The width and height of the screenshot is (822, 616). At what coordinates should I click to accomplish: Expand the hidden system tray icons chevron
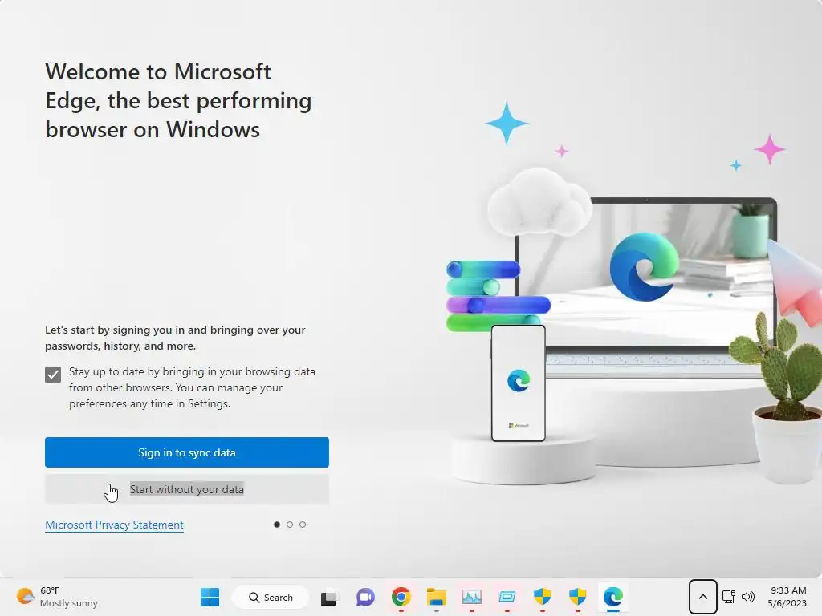(703, 597)
